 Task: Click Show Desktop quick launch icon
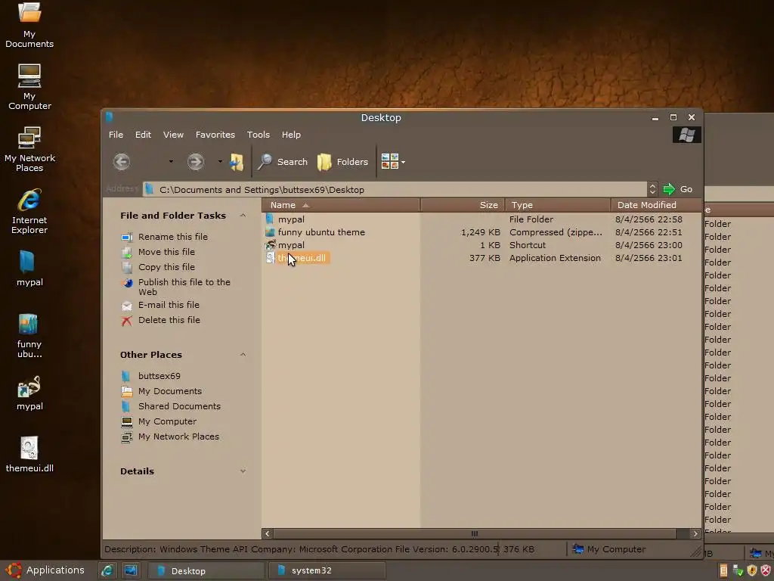131,570
